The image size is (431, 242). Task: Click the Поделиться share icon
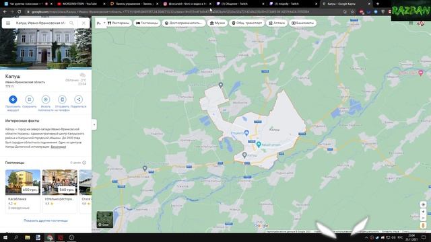(x=78, y=99)
